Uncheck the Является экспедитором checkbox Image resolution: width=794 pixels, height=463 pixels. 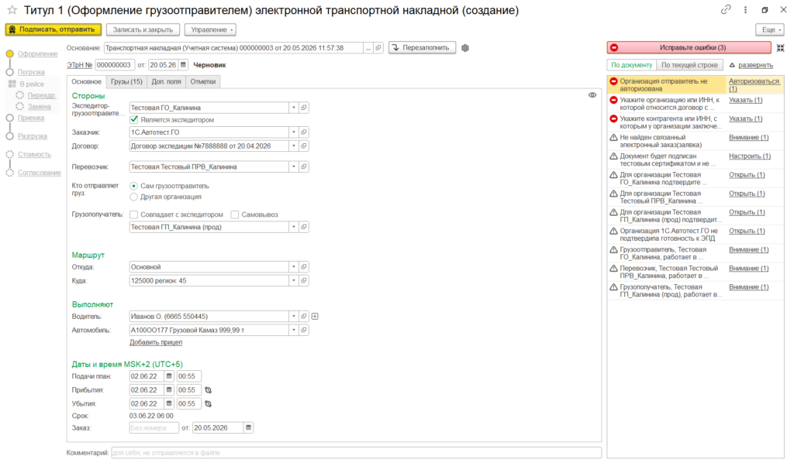133,120
